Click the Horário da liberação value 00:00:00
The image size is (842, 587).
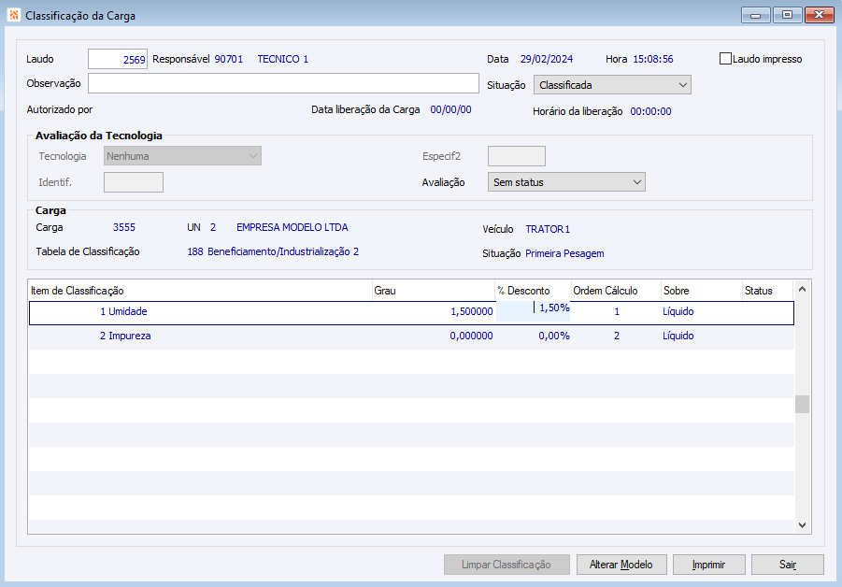pos(650,111)
